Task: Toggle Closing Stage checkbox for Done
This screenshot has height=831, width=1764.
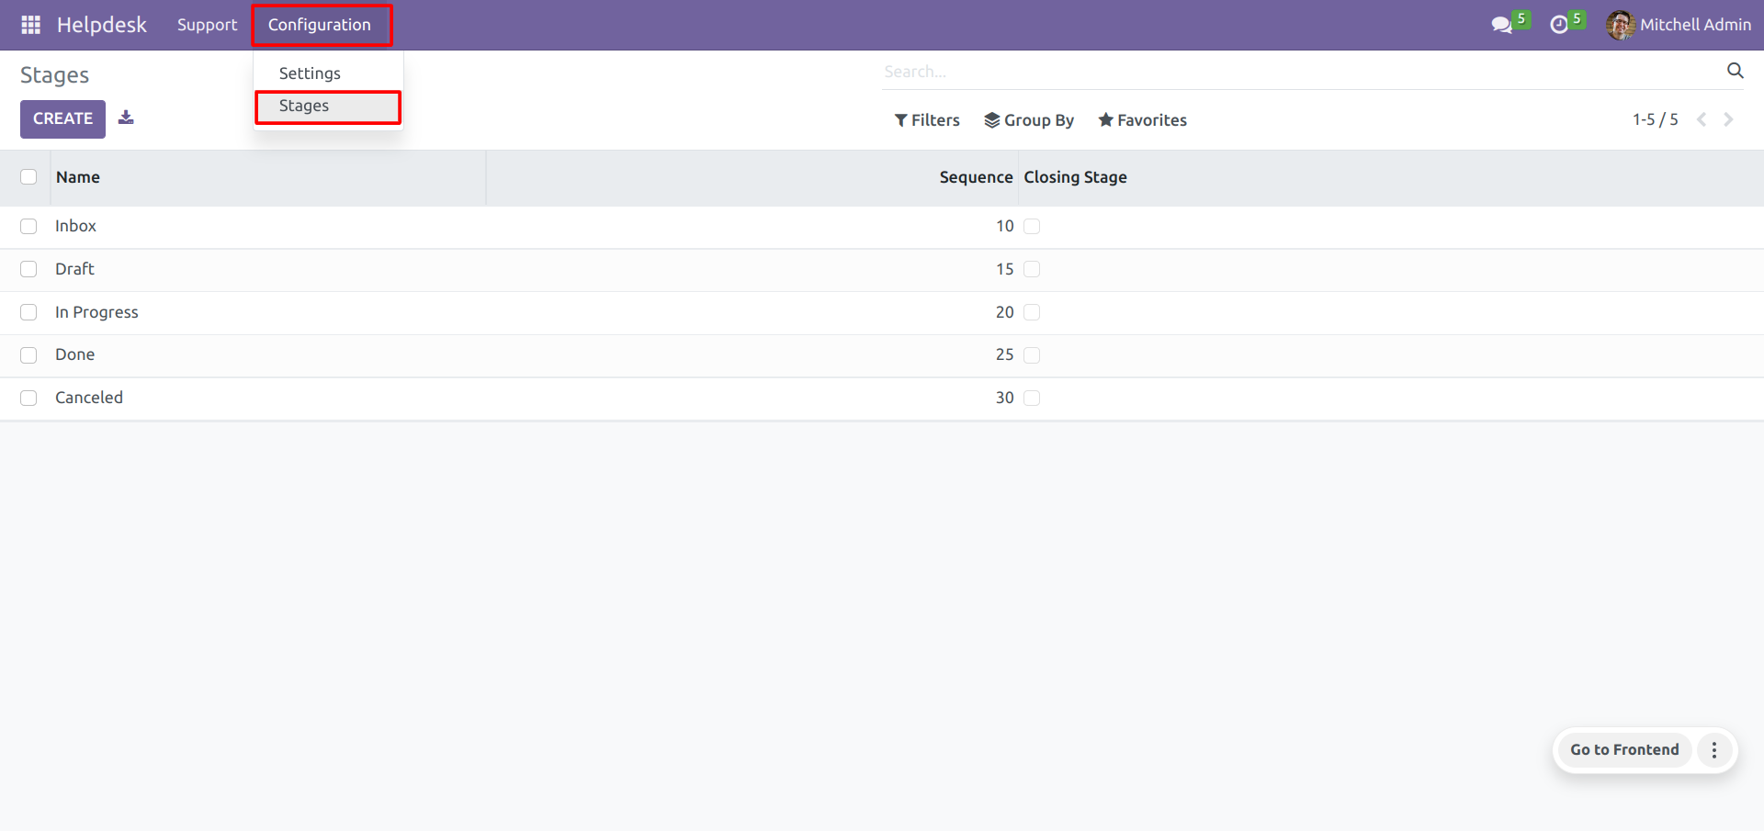Action: pyautogui.click(x=1032, y=355)
